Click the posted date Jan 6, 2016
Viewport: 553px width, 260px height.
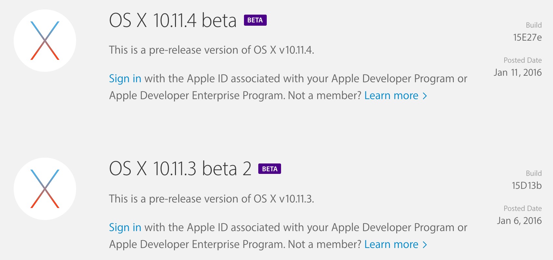519,221
